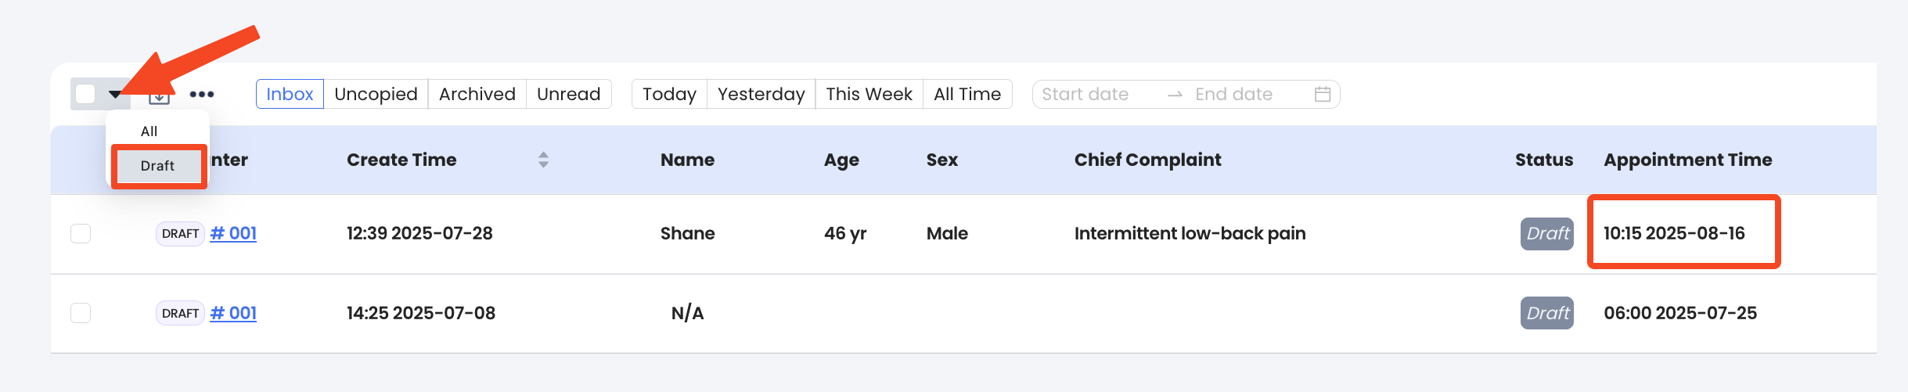Select the checkbox for the N/A row

[x=81, y=313]
